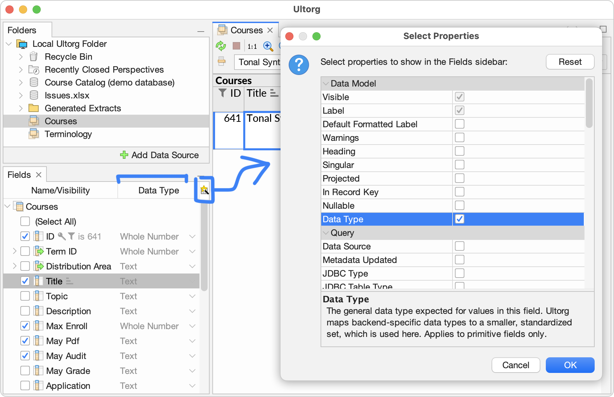Click the help question mark in Select Properties

[x=299, y=65]
